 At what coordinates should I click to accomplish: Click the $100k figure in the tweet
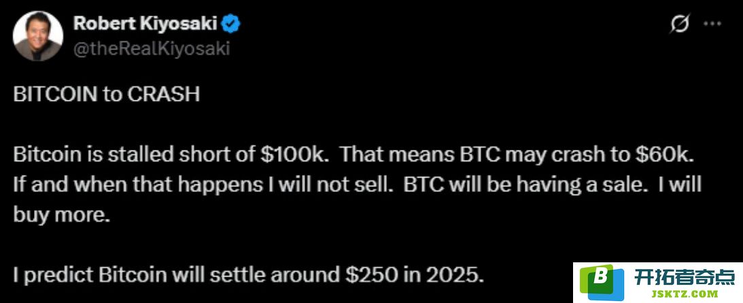point(292,155)
